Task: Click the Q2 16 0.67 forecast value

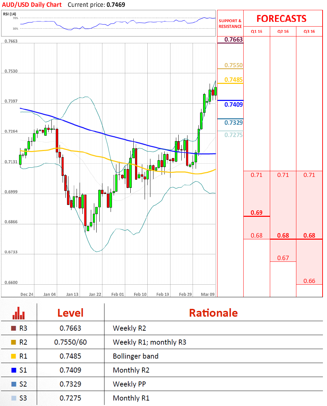Action: click(283, 258)
